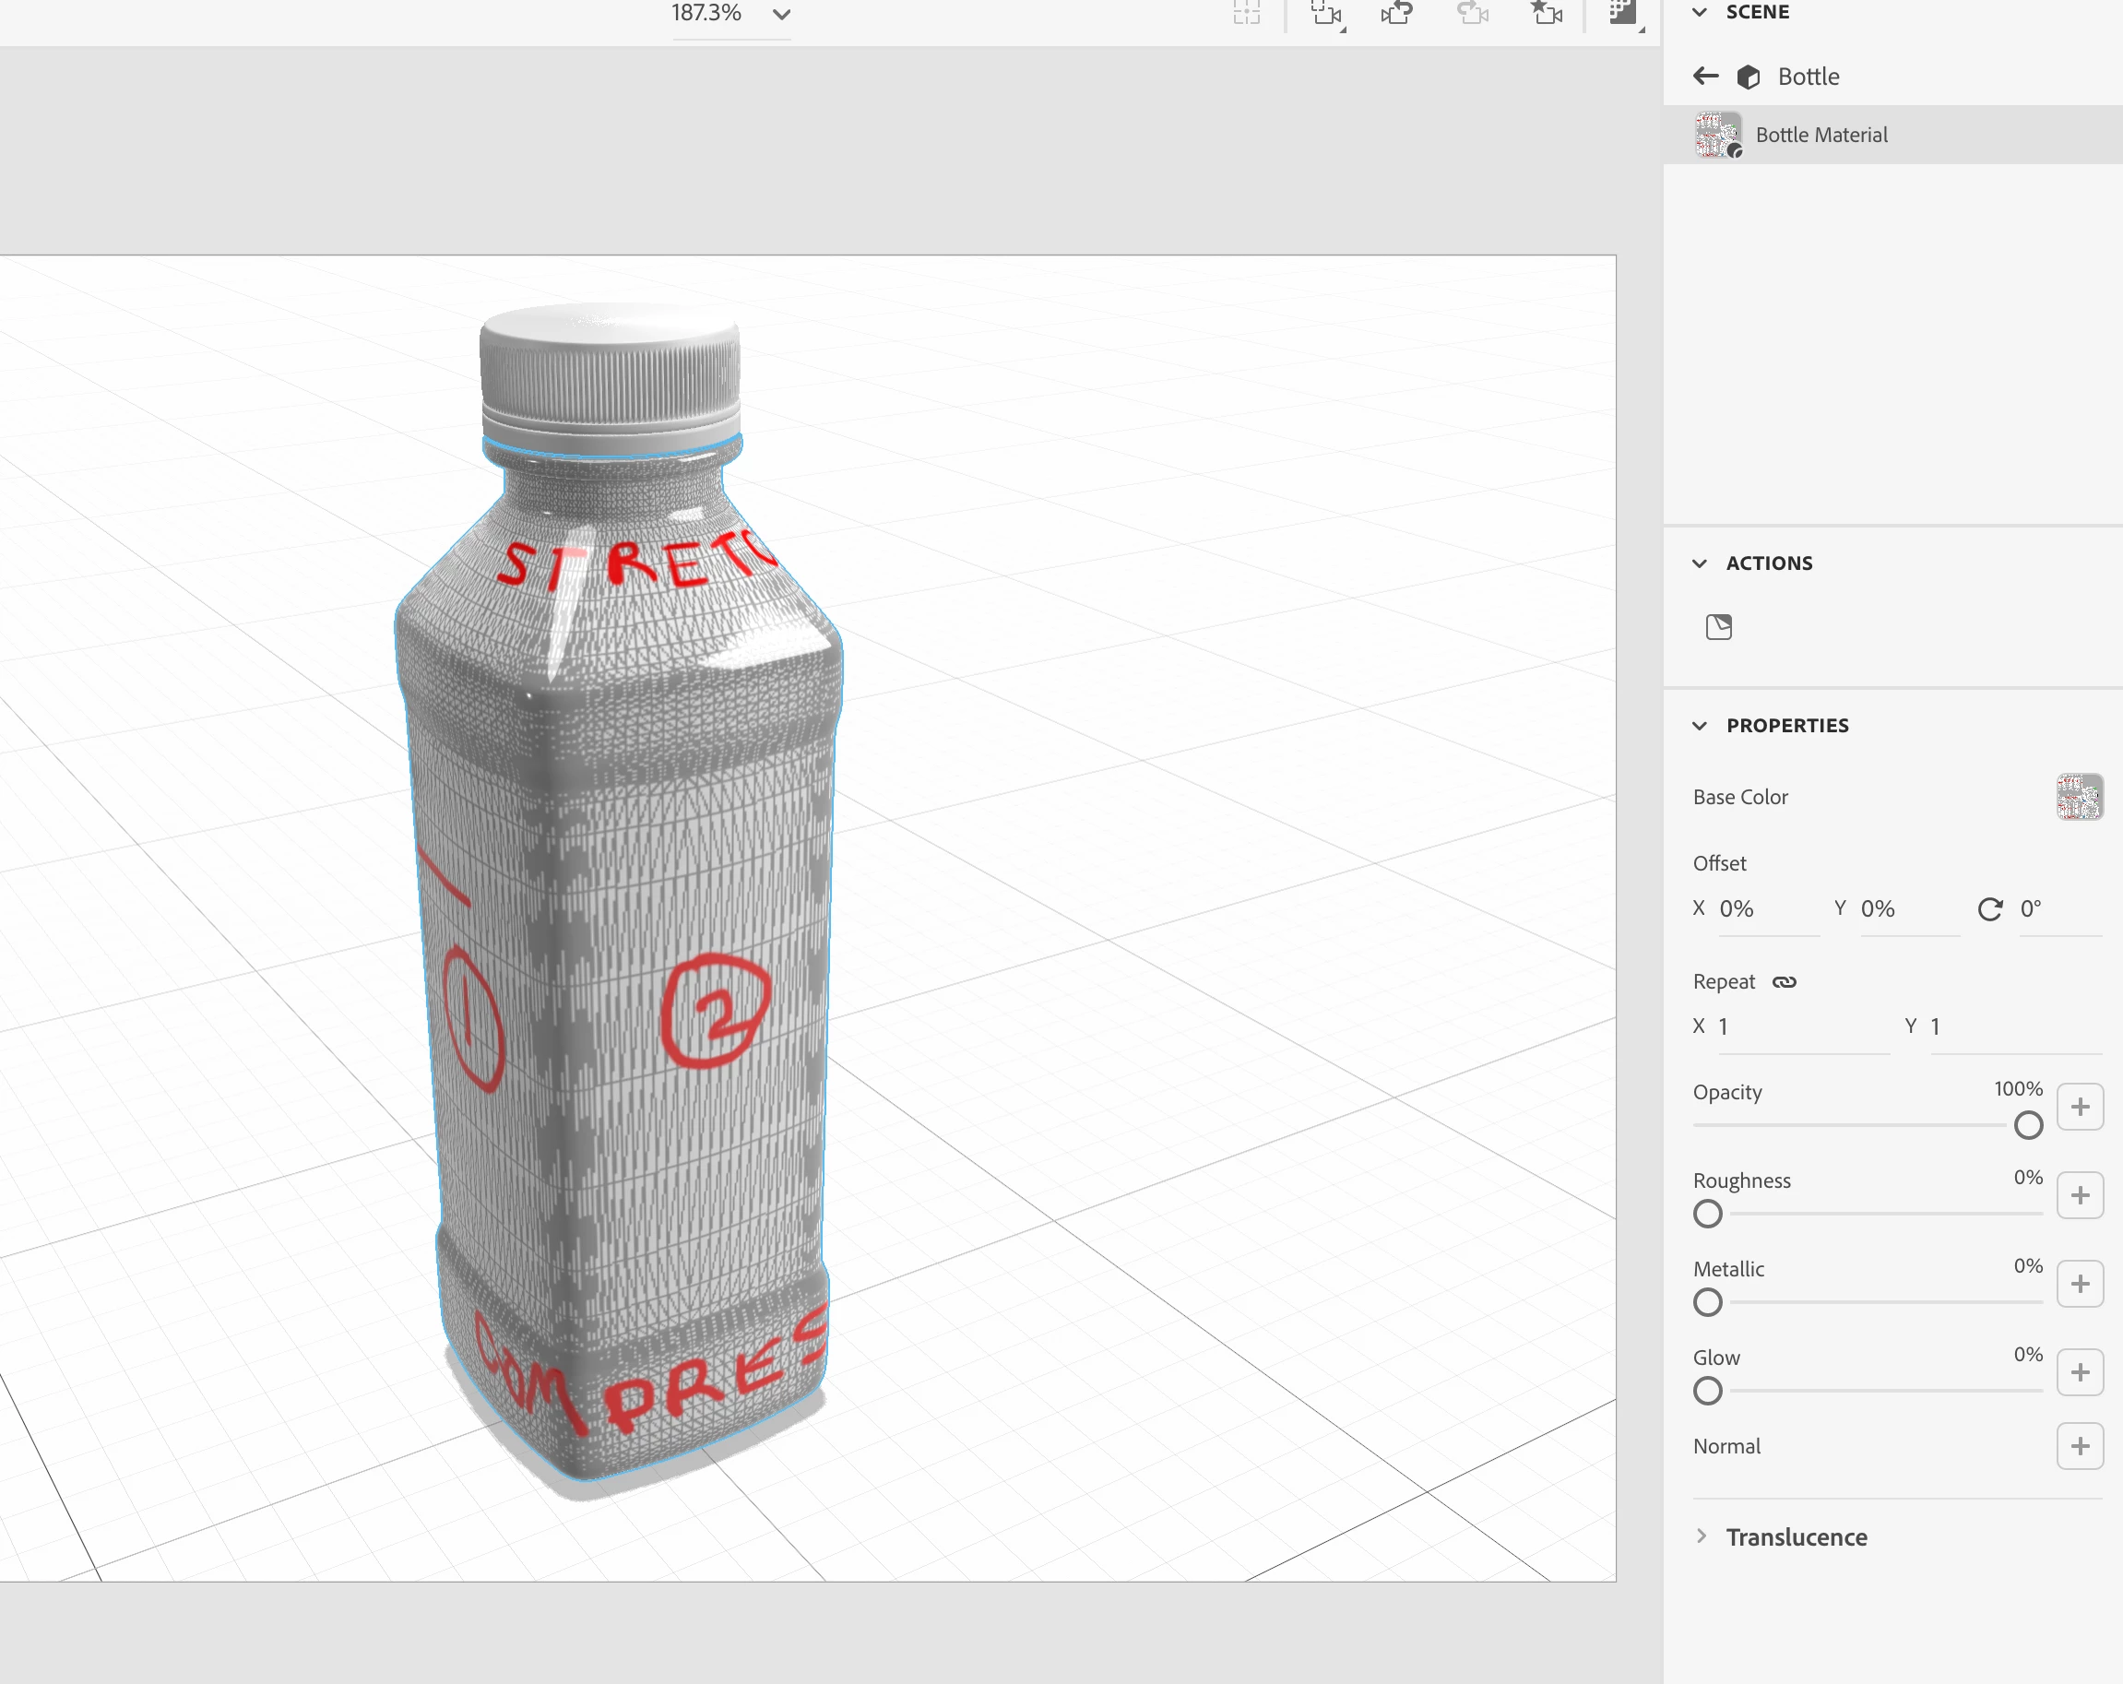The image size is (2123, 1684).
Task: Collapse the Actions section
Action: click(1700, 563)
